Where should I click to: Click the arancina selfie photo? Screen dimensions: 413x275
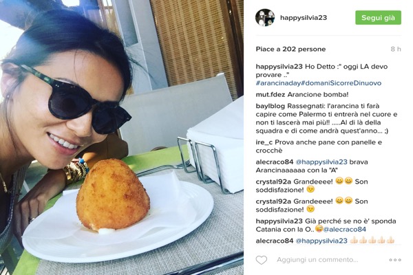[x=122, y=137]
